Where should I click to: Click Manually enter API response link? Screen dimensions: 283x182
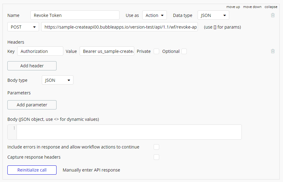tap(91, 170)
